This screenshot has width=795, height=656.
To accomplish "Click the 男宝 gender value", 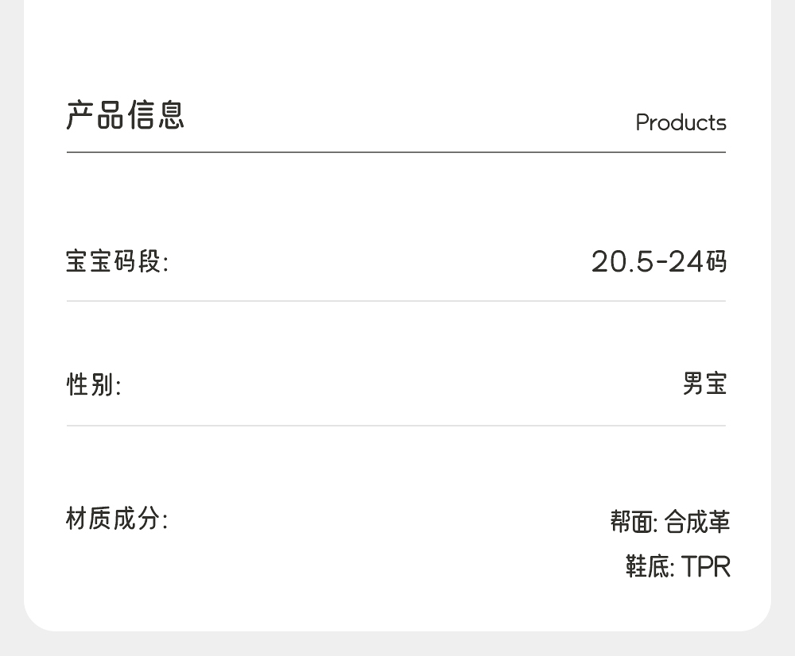I will [x=704, y=384].
